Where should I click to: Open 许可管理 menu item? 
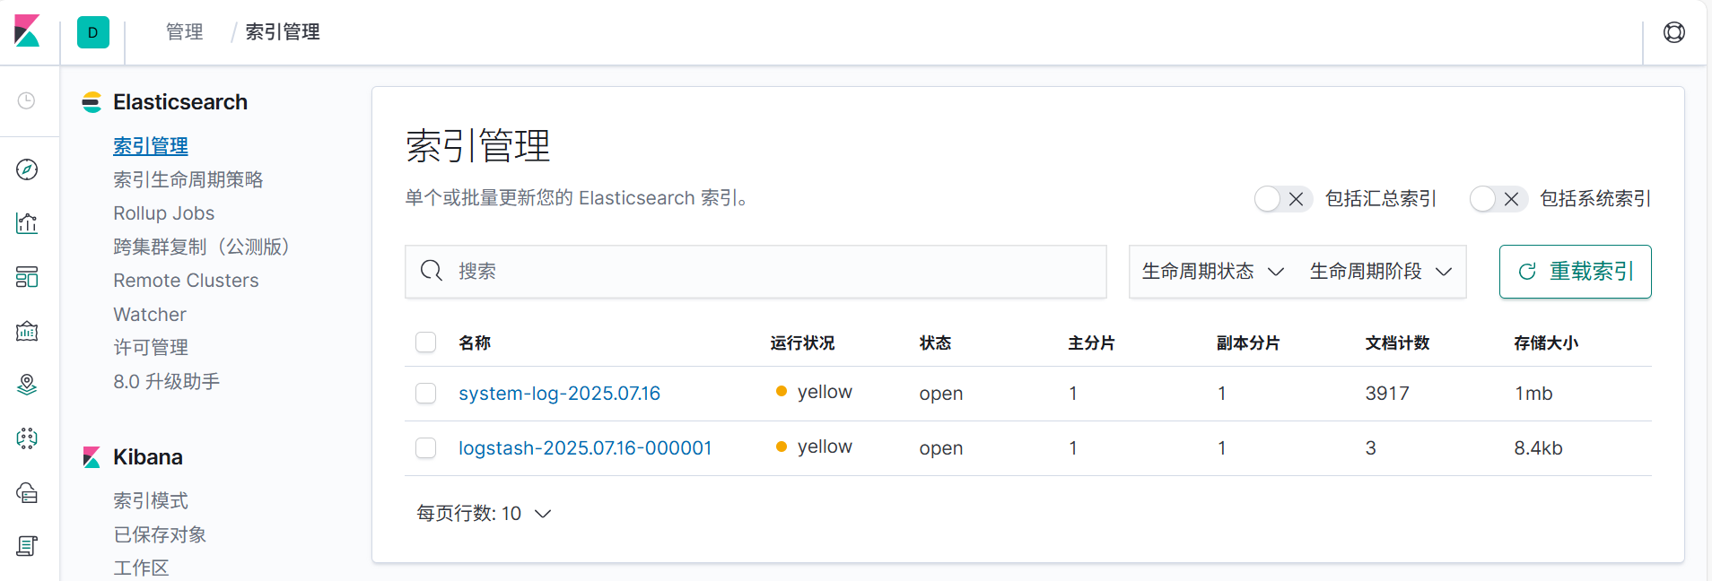151,347
